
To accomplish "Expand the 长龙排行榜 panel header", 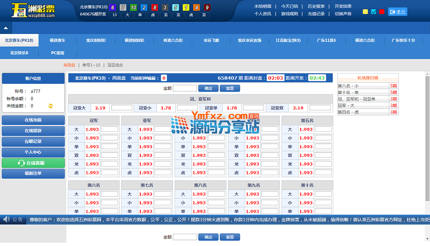I will 368,77.
